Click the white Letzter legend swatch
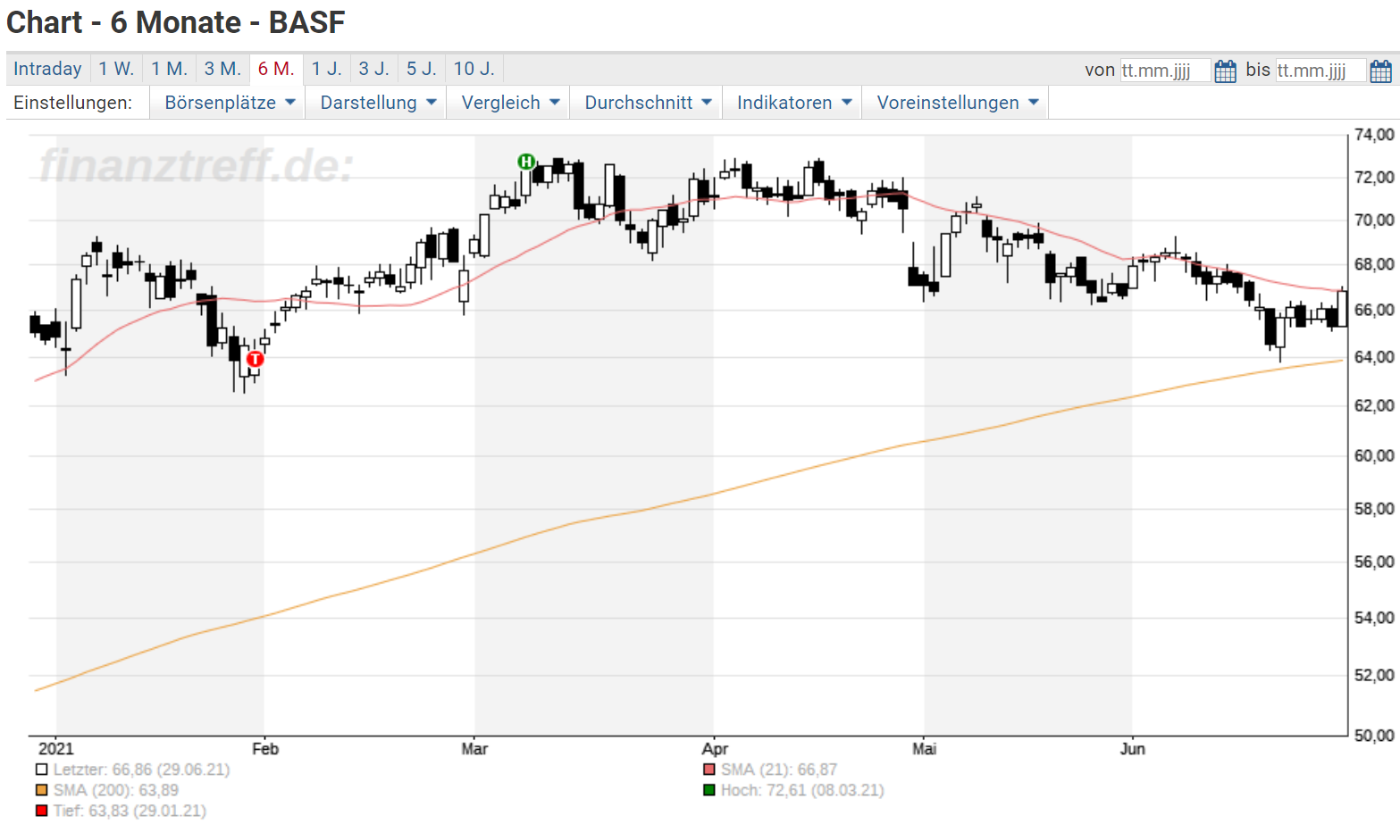The width and height of the screenshot is (1400, 824). pyautogui.click(x=41, y=770)
